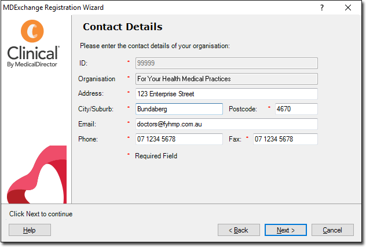This screenshot has height=247, width=366.
Task: Click the Required Field legend text
Action: click(156, 155)
